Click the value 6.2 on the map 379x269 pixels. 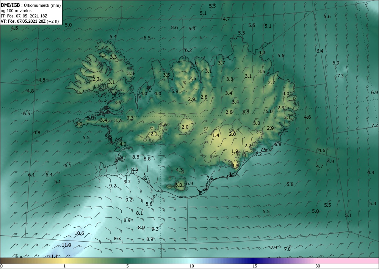[x=188, y=50]
